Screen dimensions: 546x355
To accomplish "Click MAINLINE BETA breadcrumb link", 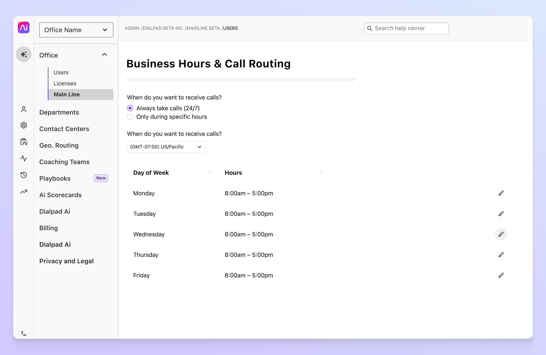I will (x=203, y=28).
